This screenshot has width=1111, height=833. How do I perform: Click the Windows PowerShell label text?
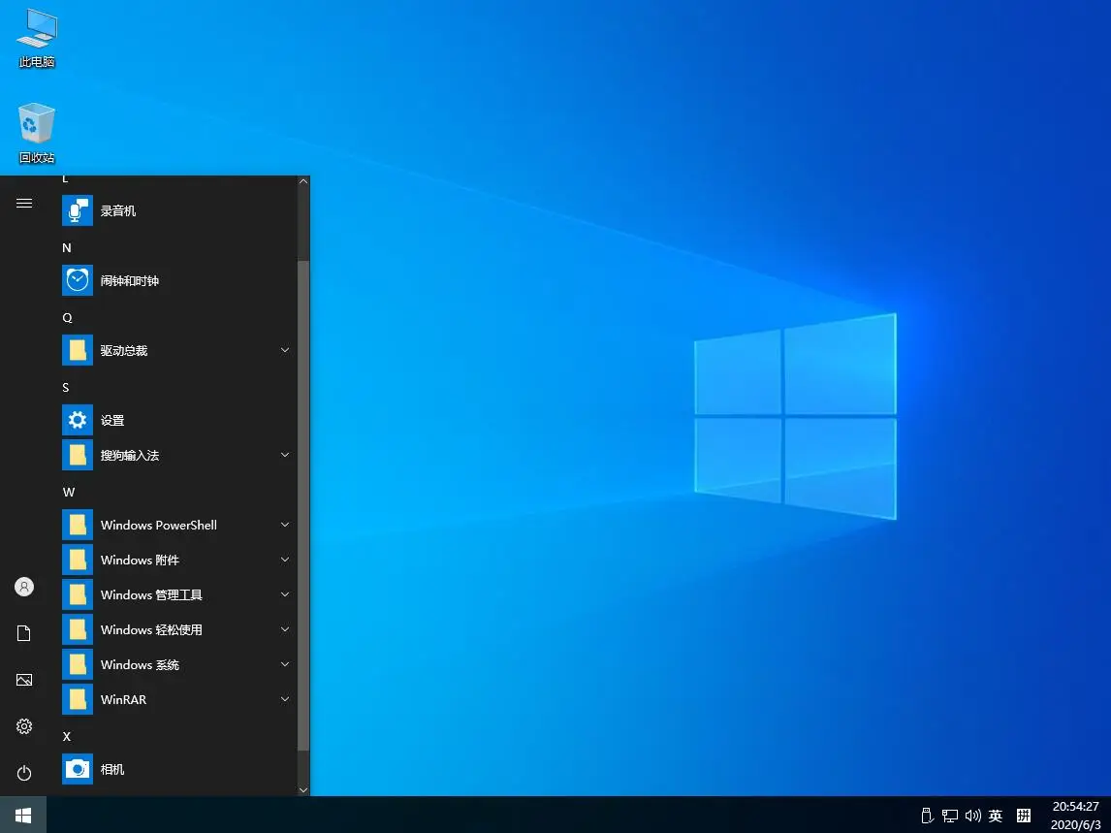tap(159, 526)
